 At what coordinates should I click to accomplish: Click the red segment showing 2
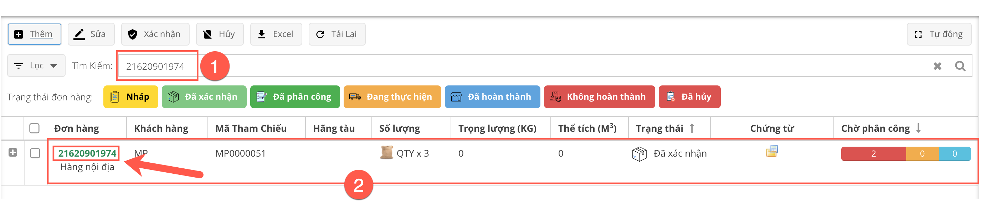point(873,154)
